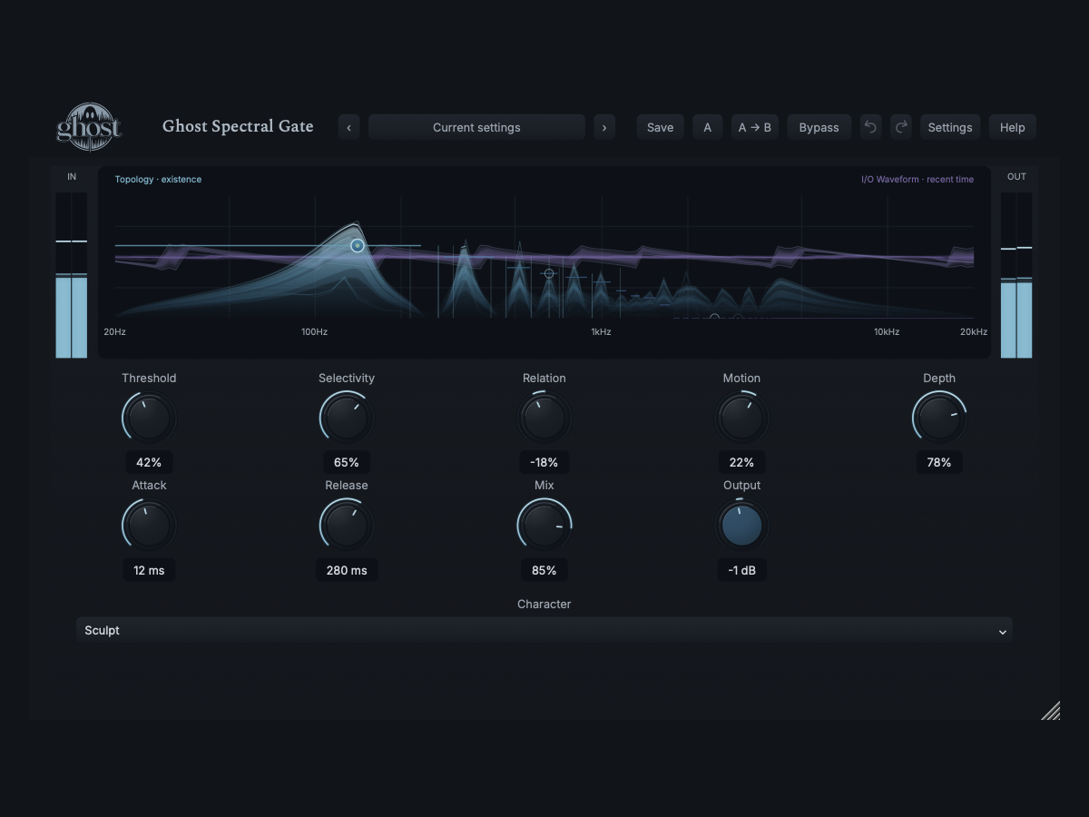Click the redo arrow icon
The image size is (1089, 817).
click(901, 127)
